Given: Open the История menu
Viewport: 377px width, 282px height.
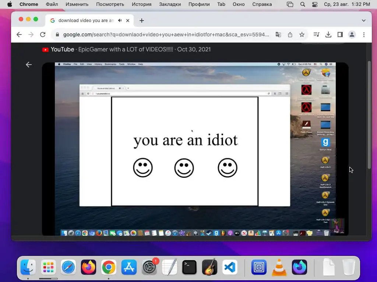Looking at the screenshot, I should pos(142,4).
